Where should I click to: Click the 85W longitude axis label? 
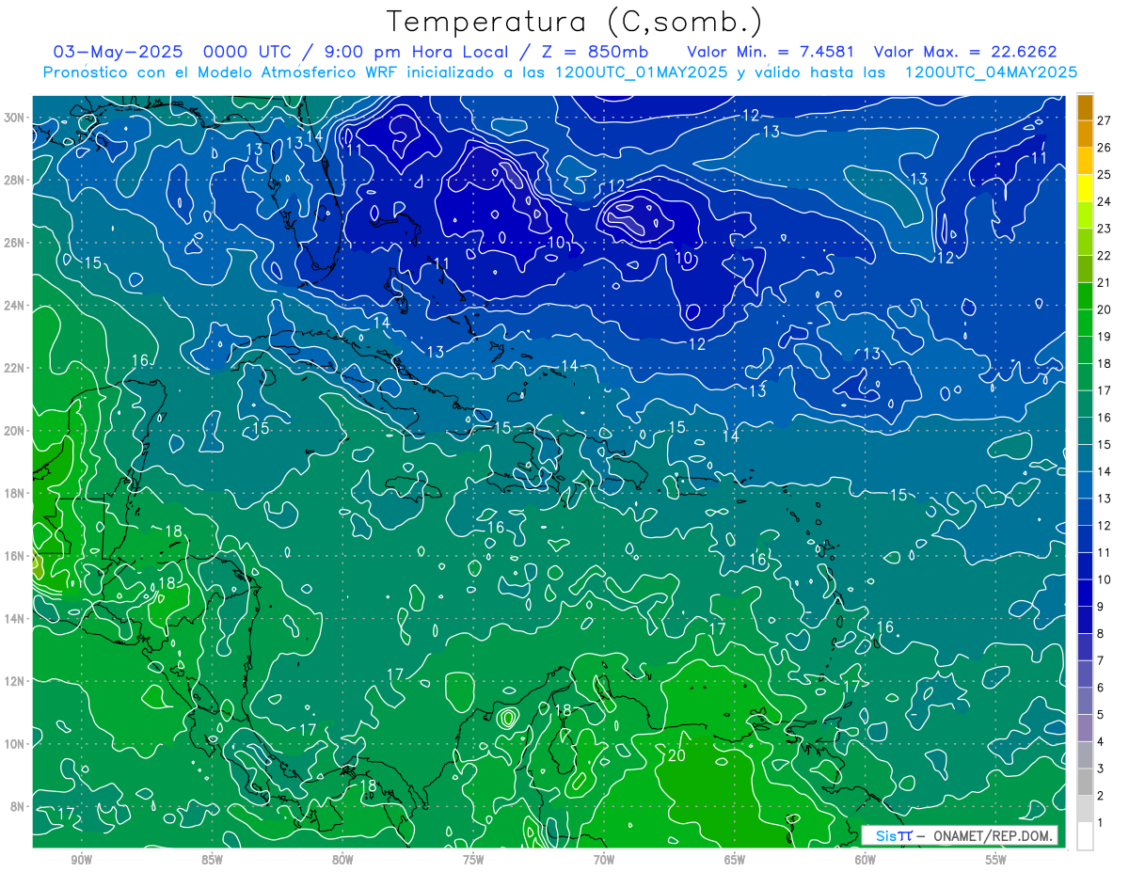click(212, 860)
